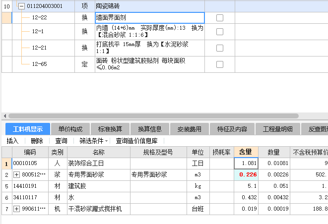This screenshot has width=328, height=224.
Task: Click the 类别 column header
Action: [x=58, y=152]
